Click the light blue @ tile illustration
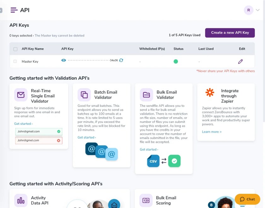The image size is (265, 208). 112,154
